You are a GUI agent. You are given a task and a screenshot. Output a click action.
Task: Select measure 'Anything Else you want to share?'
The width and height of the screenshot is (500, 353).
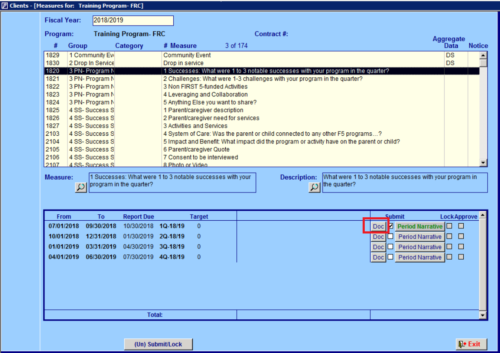262,102
